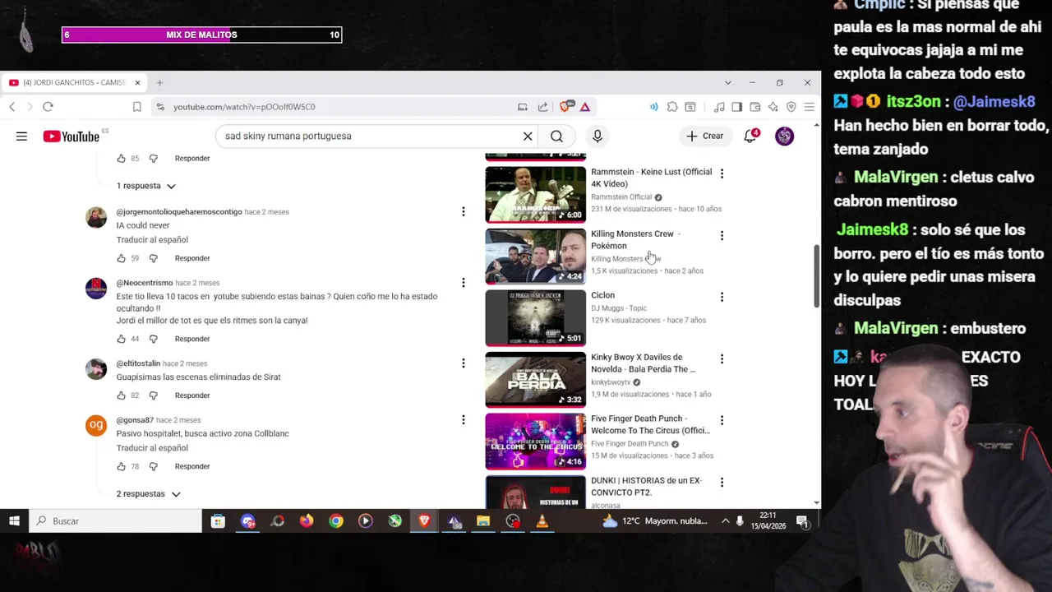Open the tab search dropdown arrow

(727, 82)
